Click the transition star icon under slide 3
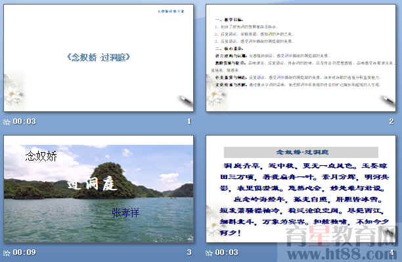402x262 pixels. coord(7,253)
